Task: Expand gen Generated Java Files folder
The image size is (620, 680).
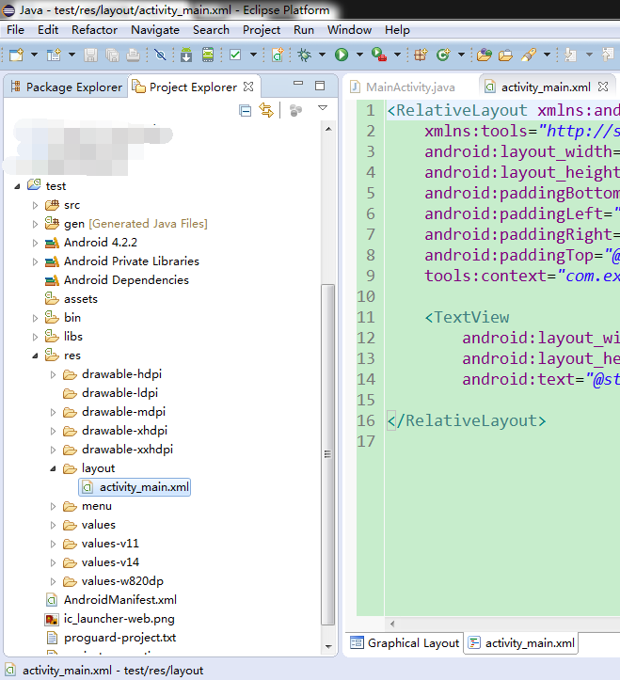Action: (x=36, y=224)
